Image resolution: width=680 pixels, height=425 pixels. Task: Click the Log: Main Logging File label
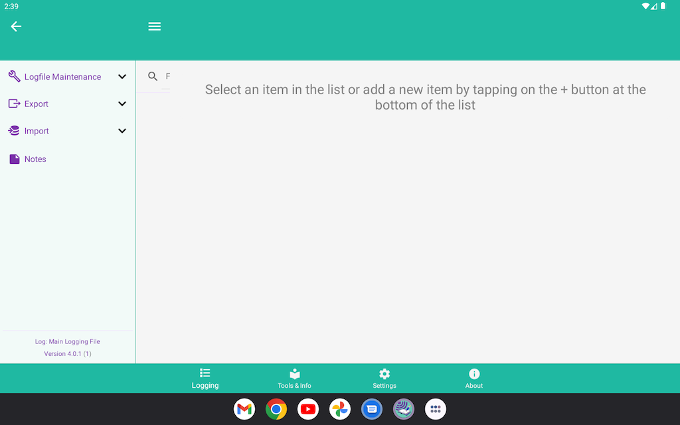point(68,341)
